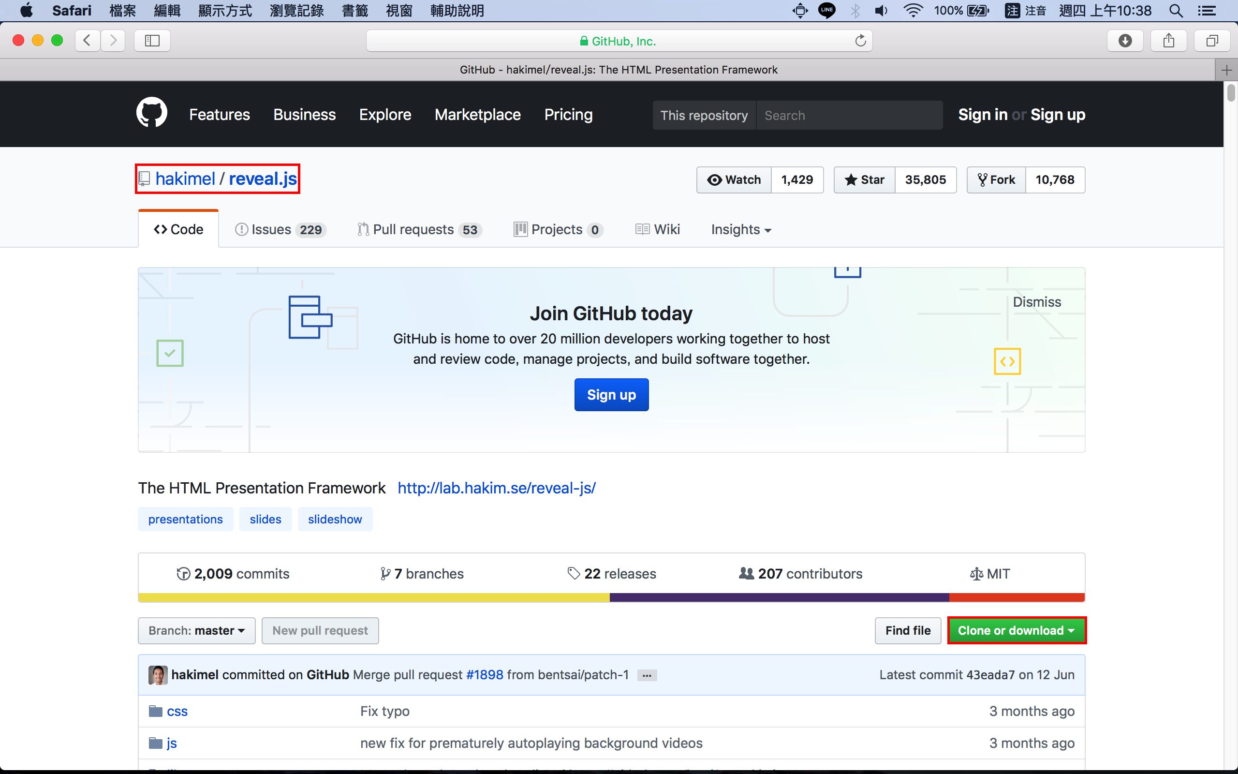1238x774 pixels.
Task: Click inside the repository search field
Action: tap(849, 115)
